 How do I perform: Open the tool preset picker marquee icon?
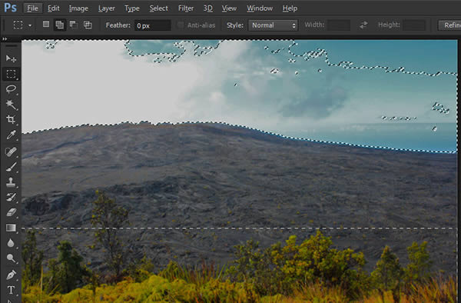pos(18,25)
